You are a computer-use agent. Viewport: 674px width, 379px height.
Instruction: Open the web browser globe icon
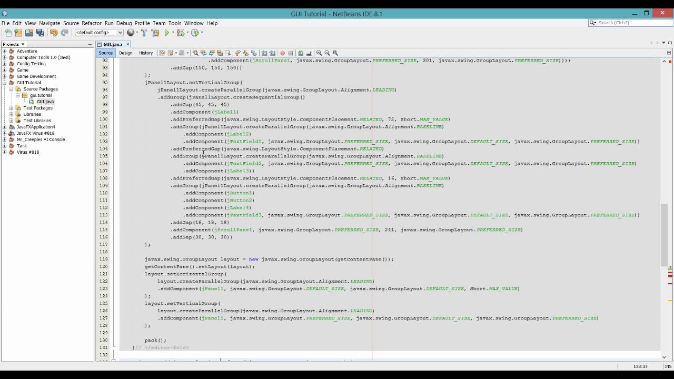click(x=131, y=33)
